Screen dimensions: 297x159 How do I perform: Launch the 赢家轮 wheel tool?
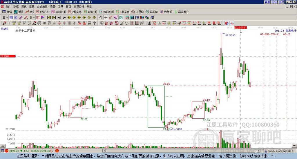pyautogui.click(x=152, y=12)
